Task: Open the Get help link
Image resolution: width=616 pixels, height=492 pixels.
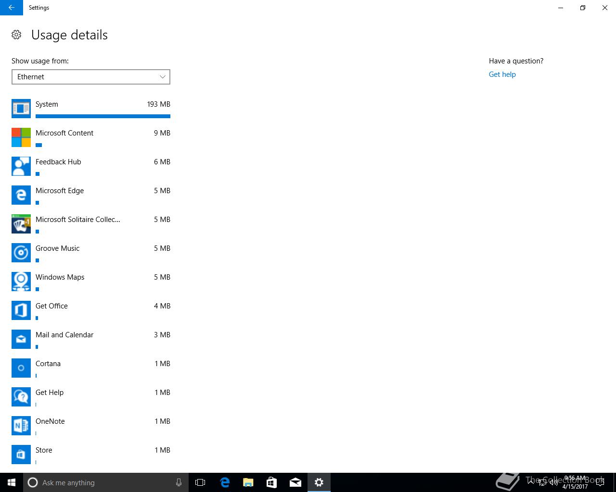Action: (502, 74)
